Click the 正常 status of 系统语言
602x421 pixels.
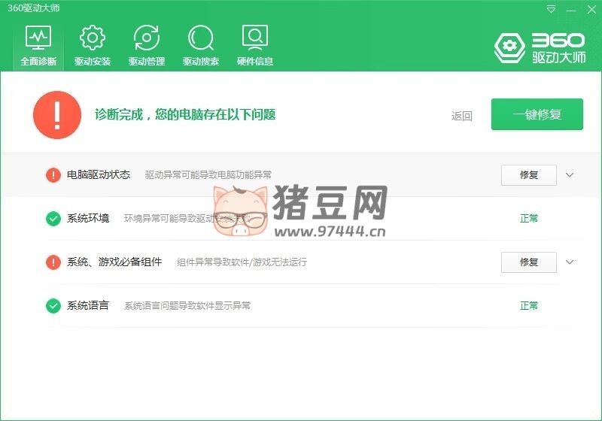point(529,306)
